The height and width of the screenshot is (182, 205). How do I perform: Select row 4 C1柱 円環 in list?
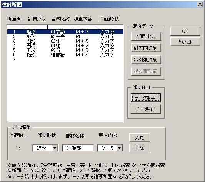(x=65, y=46)
